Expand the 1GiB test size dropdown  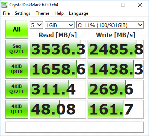tap(60, 25)
